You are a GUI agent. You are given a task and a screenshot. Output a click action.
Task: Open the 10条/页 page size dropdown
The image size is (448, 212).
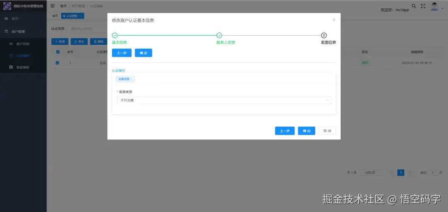[372, 173]
